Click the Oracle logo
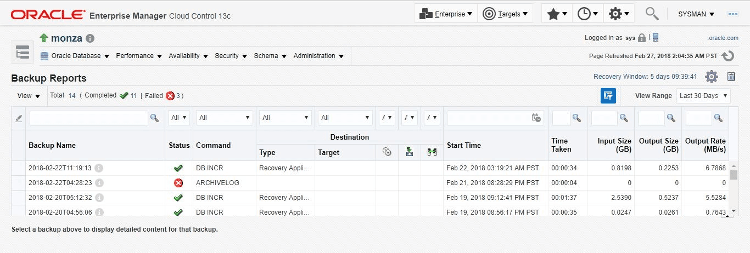The width and height of the screenshot is (750, 253). [x=48, y=14]
